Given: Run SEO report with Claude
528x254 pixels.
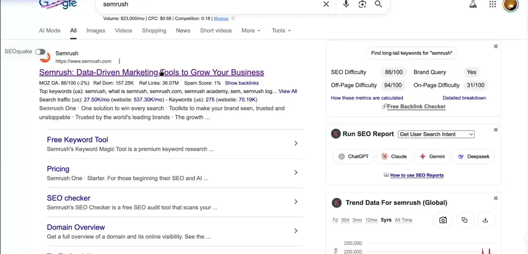Looking at the screenshot, I should tap(394, 157).
